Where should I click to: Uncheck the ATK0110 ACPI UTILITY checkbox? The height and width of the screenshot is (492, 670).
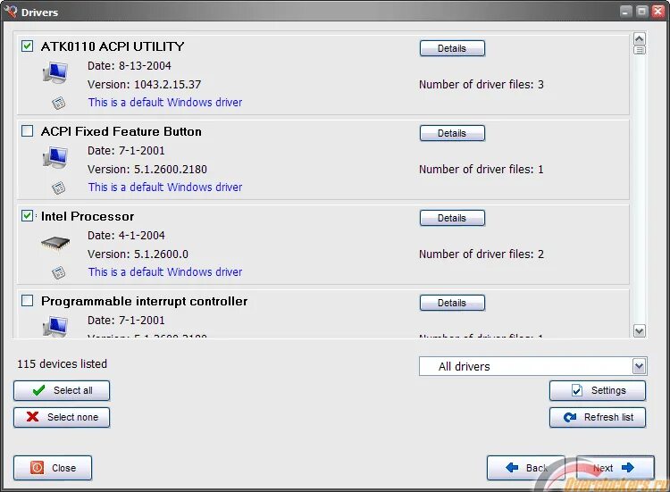click(x=28, y=46)
